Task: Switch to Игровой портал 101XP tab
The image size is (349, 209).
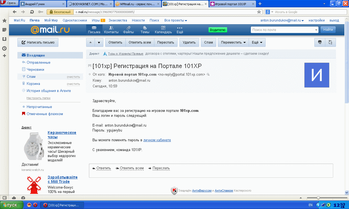Action: [233, 4]
